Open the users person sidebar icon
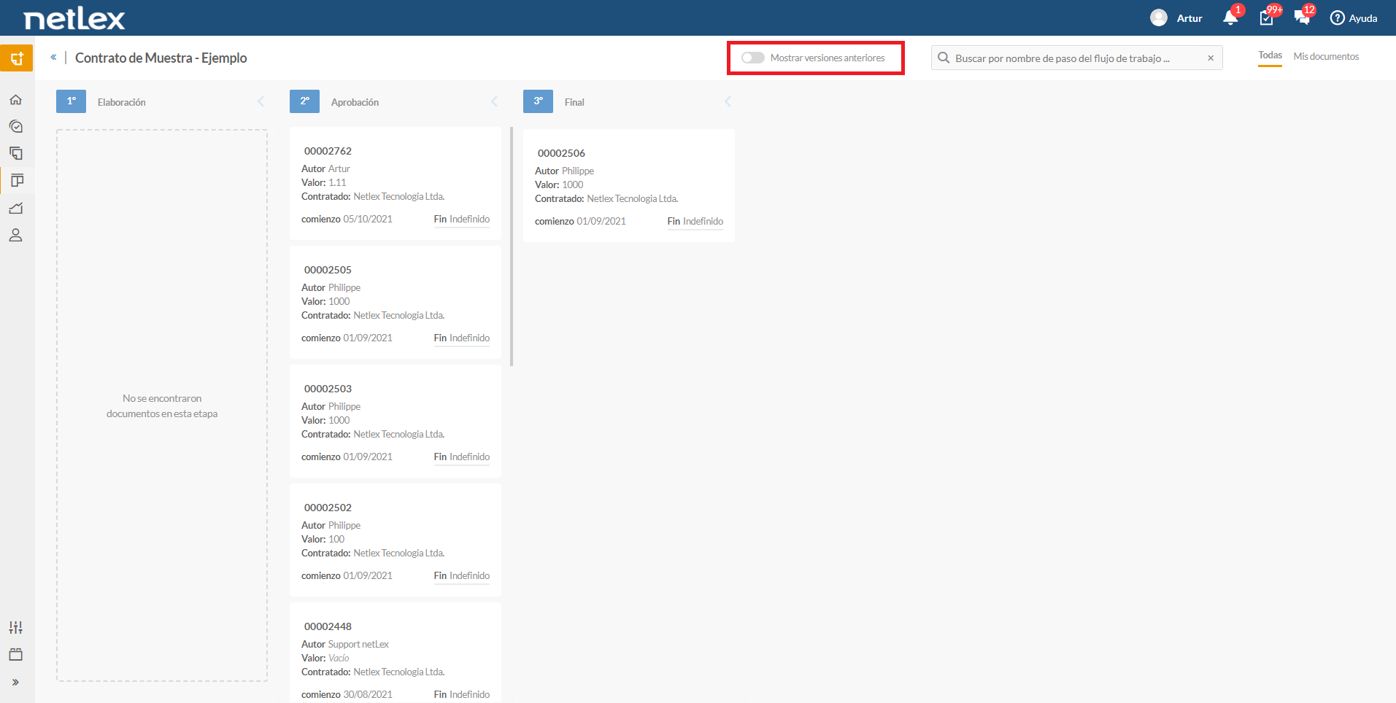Image resolution: width=1396 pixels, height=703 pixels. coord(16,235)
